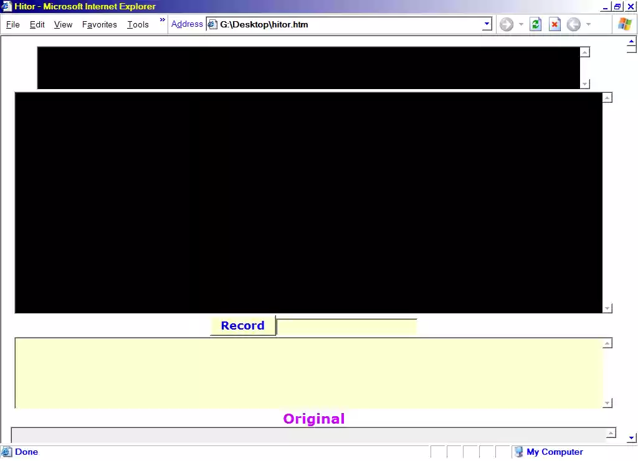Open the View menu
The width and height of the screenshot is (638, 461).
click(x=62, y=24)
